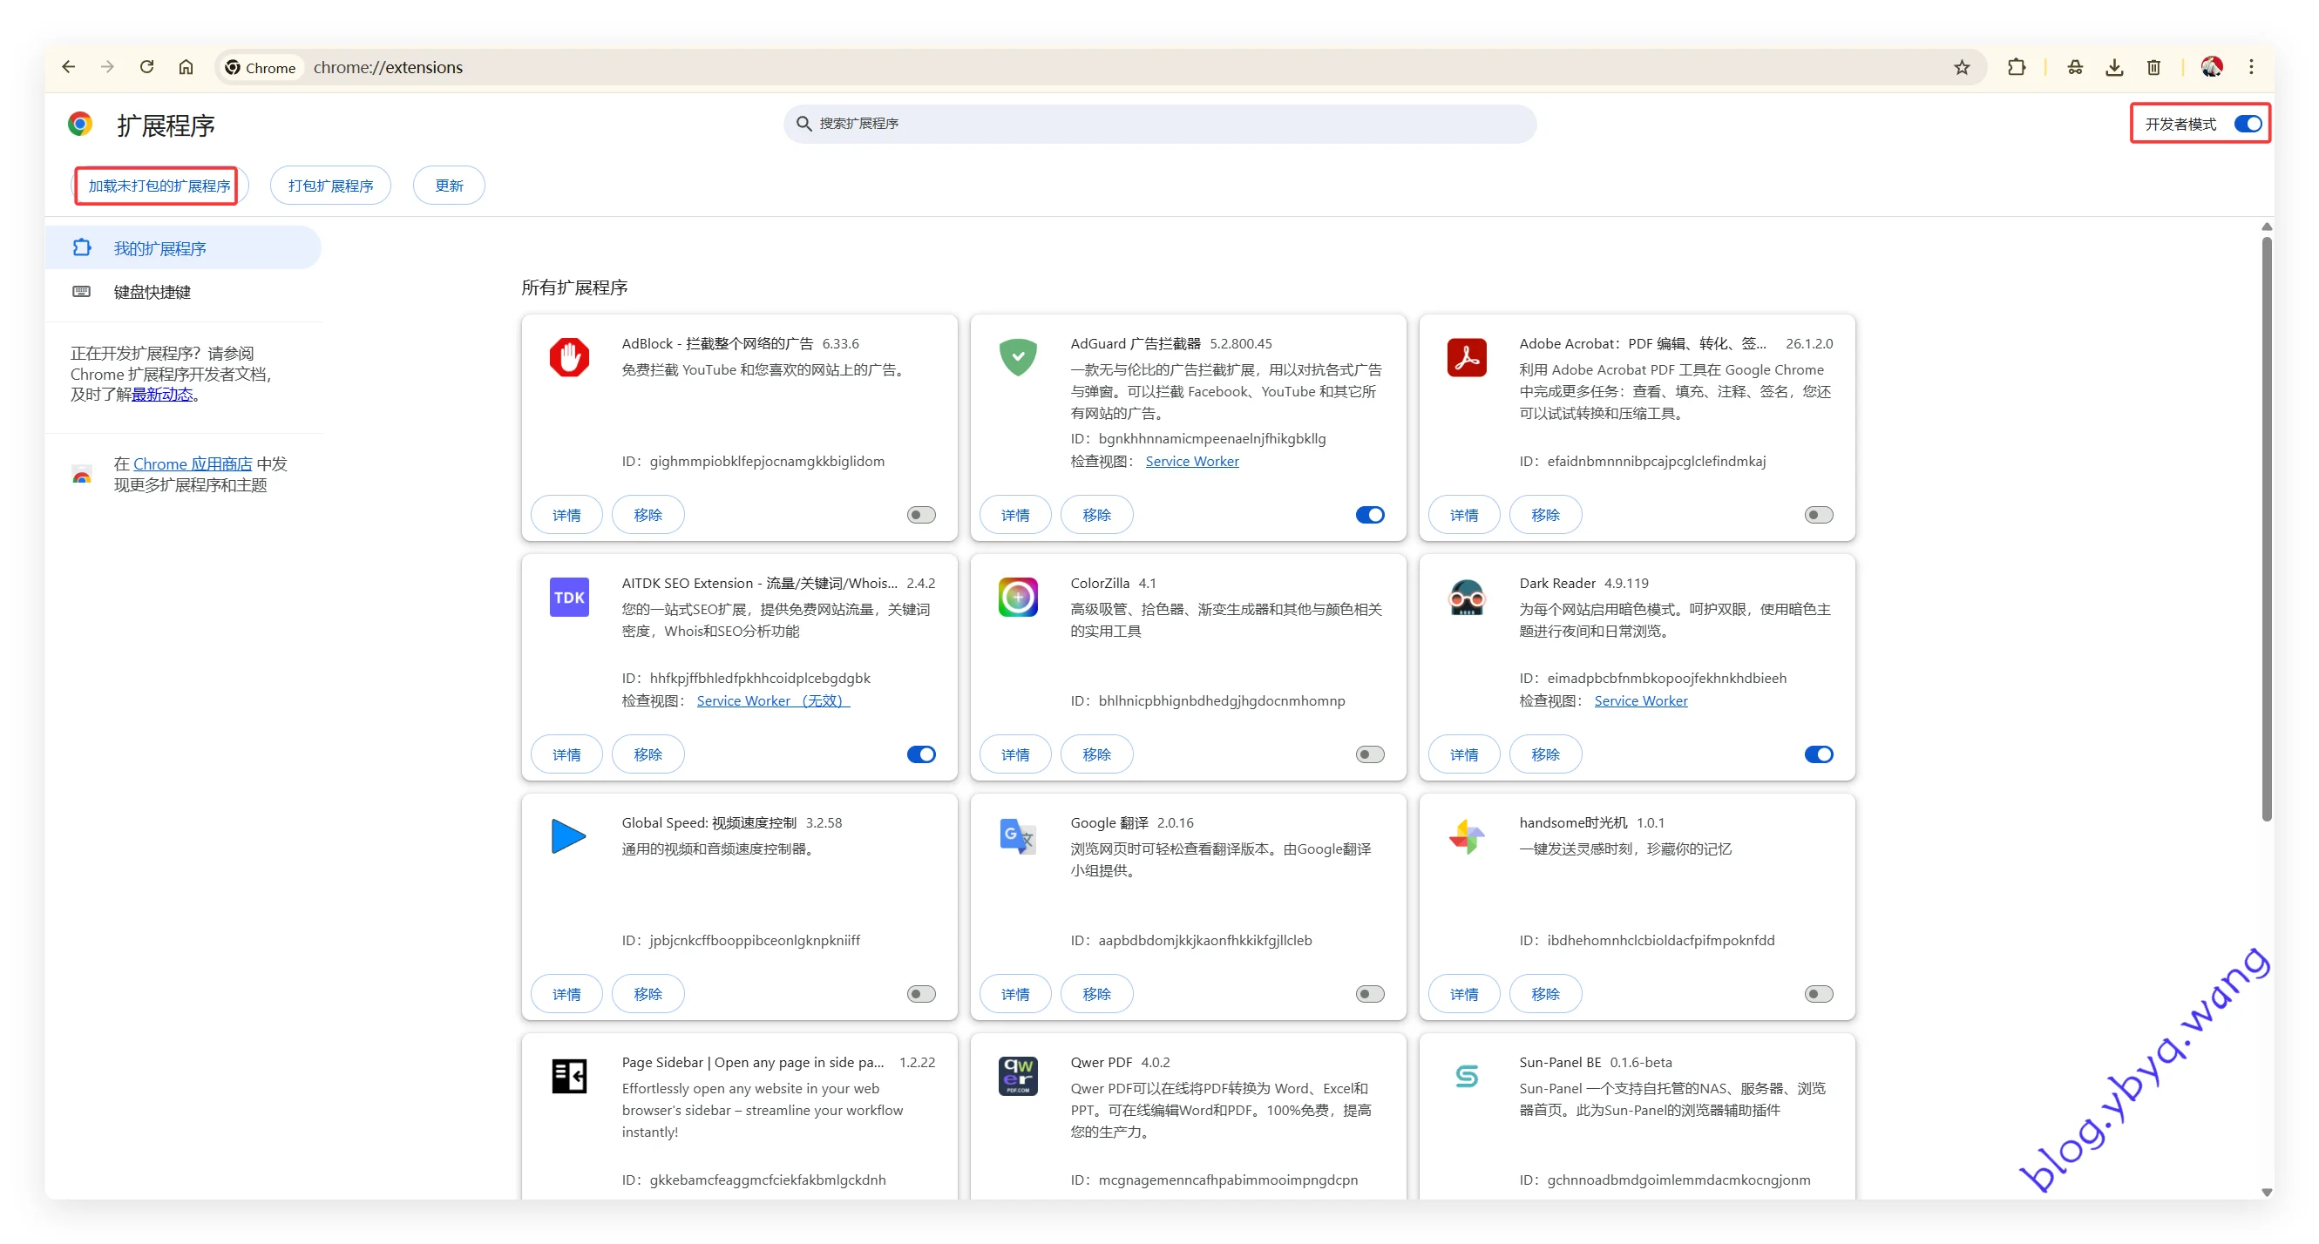Click the home page icon
This screenshot has width=2319, height=1244.
click(186, 67)
